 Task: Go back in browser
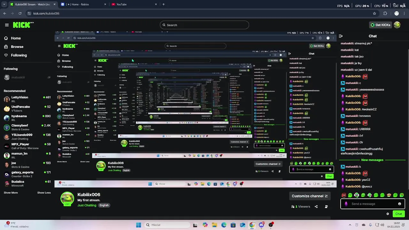pyautogui.click(x=4, y=13)
